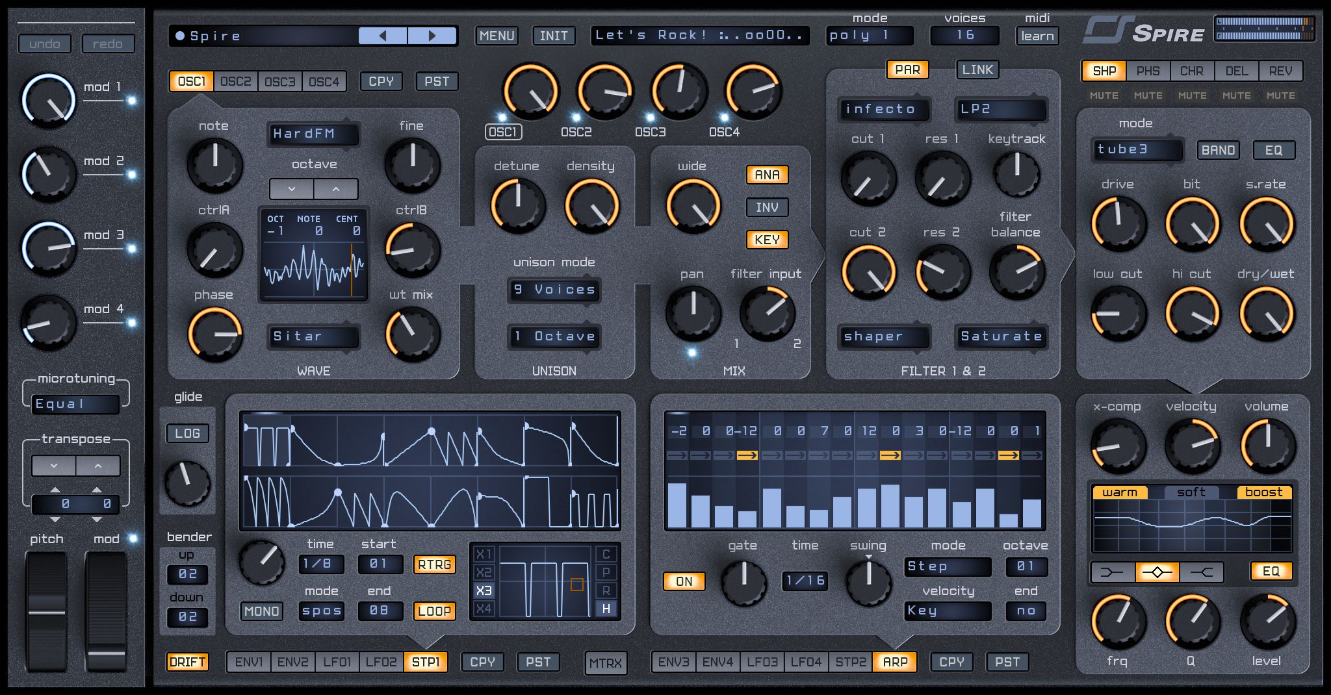
Task: Toggle the RTRG retrigger button
Action: click(434, 564)
